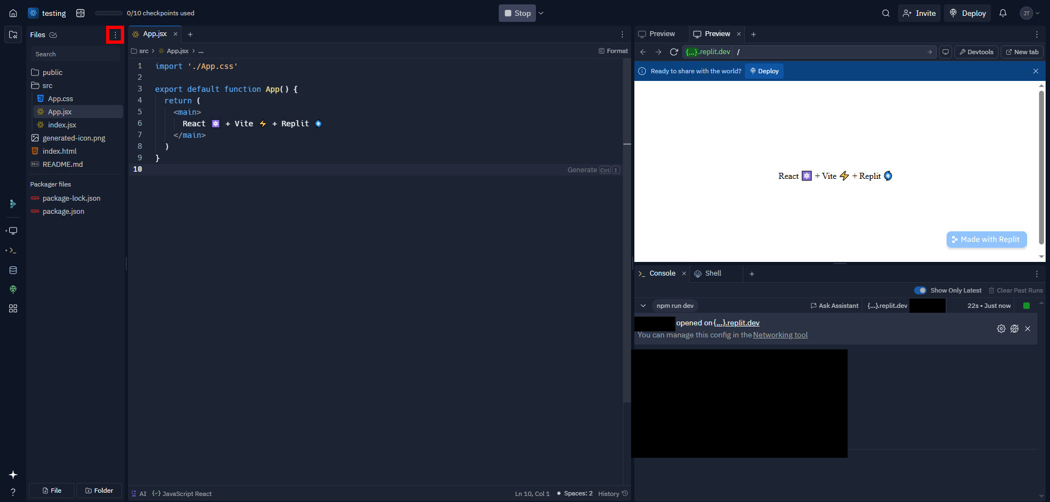This screenshot has height=502, width=1050.
Task: Select the active Preview tab
Action: (x=717, y=34)
